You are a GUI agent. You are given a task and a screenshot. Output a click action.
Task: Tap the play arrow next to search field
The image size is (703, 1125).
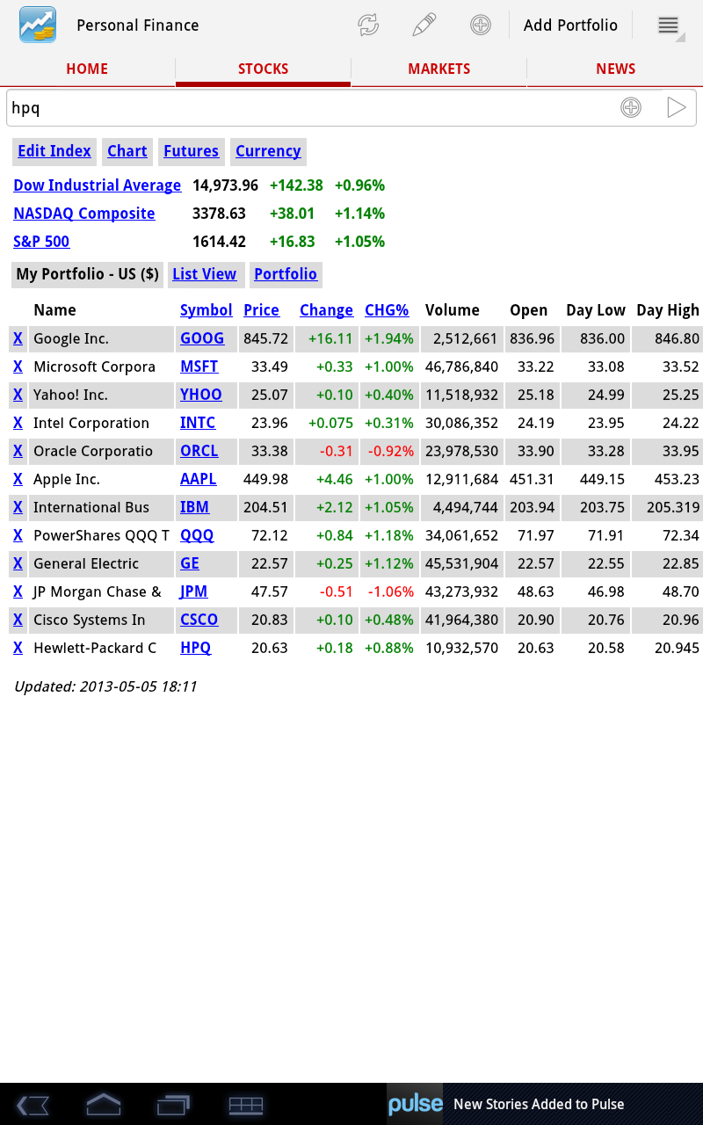[x=676, y=108]
